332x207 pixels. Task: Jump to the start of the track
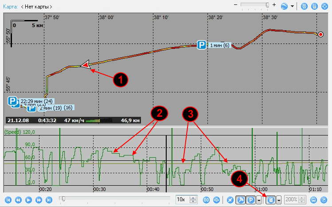(7, 200)
